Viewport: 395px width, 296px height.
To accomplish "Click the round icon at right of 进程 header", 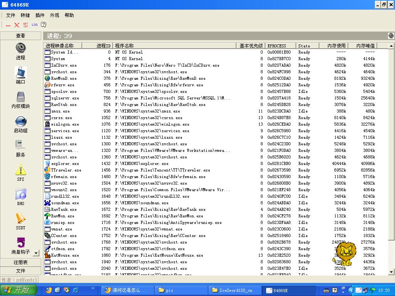I will point(391,36).
